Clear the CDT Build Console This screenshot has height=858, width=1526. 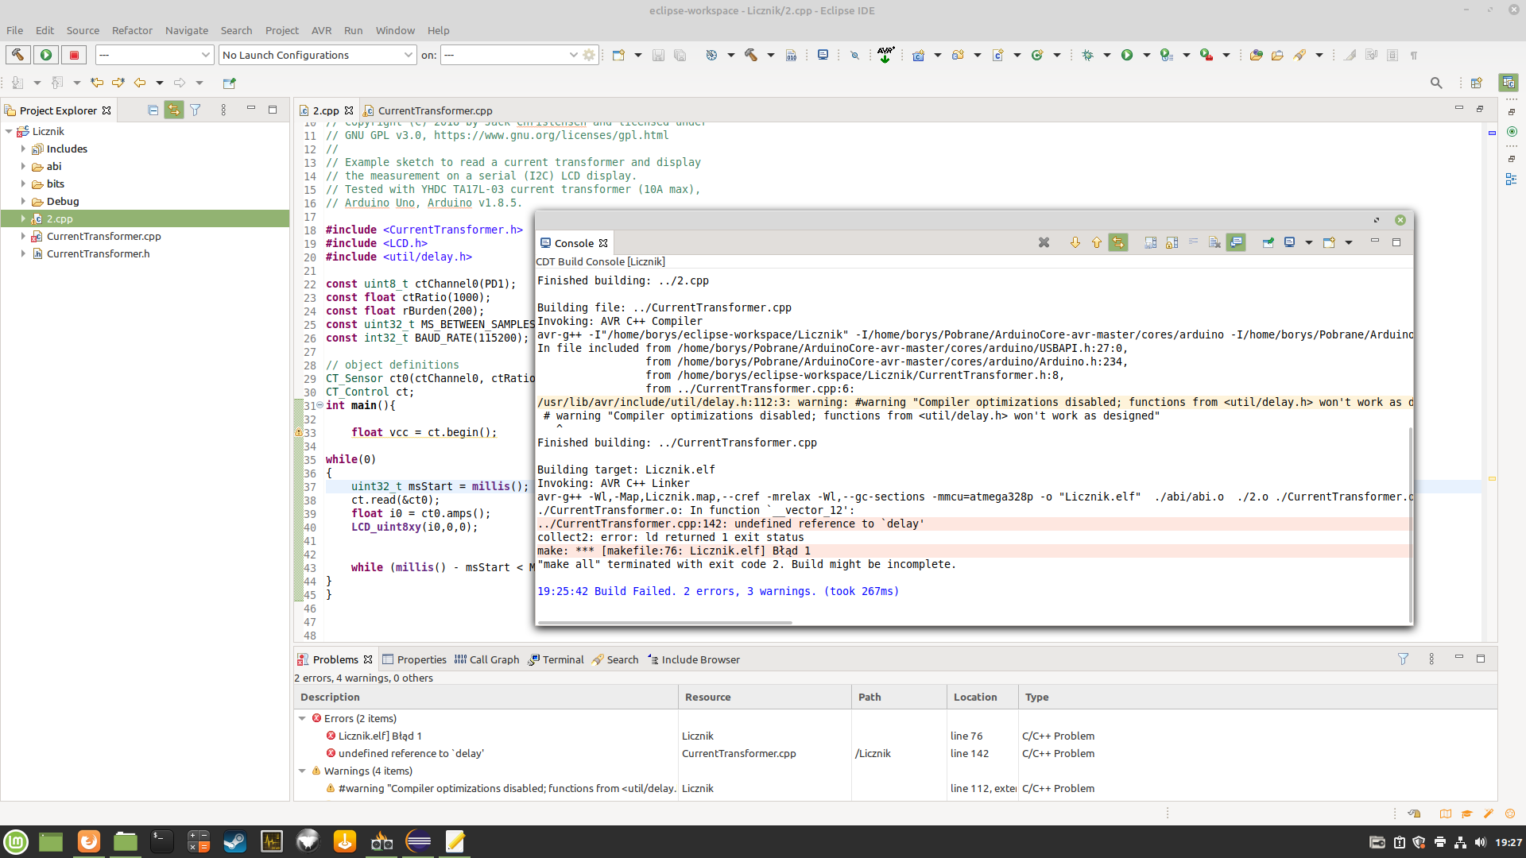pyautogui.click(x=1044, y=242)
